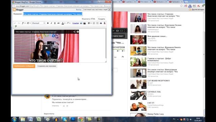The width and height of the screenshot is (216, 122).
Task: Open the blog selection dropdown
Action: pyautogui.click(x=97, y=9)
